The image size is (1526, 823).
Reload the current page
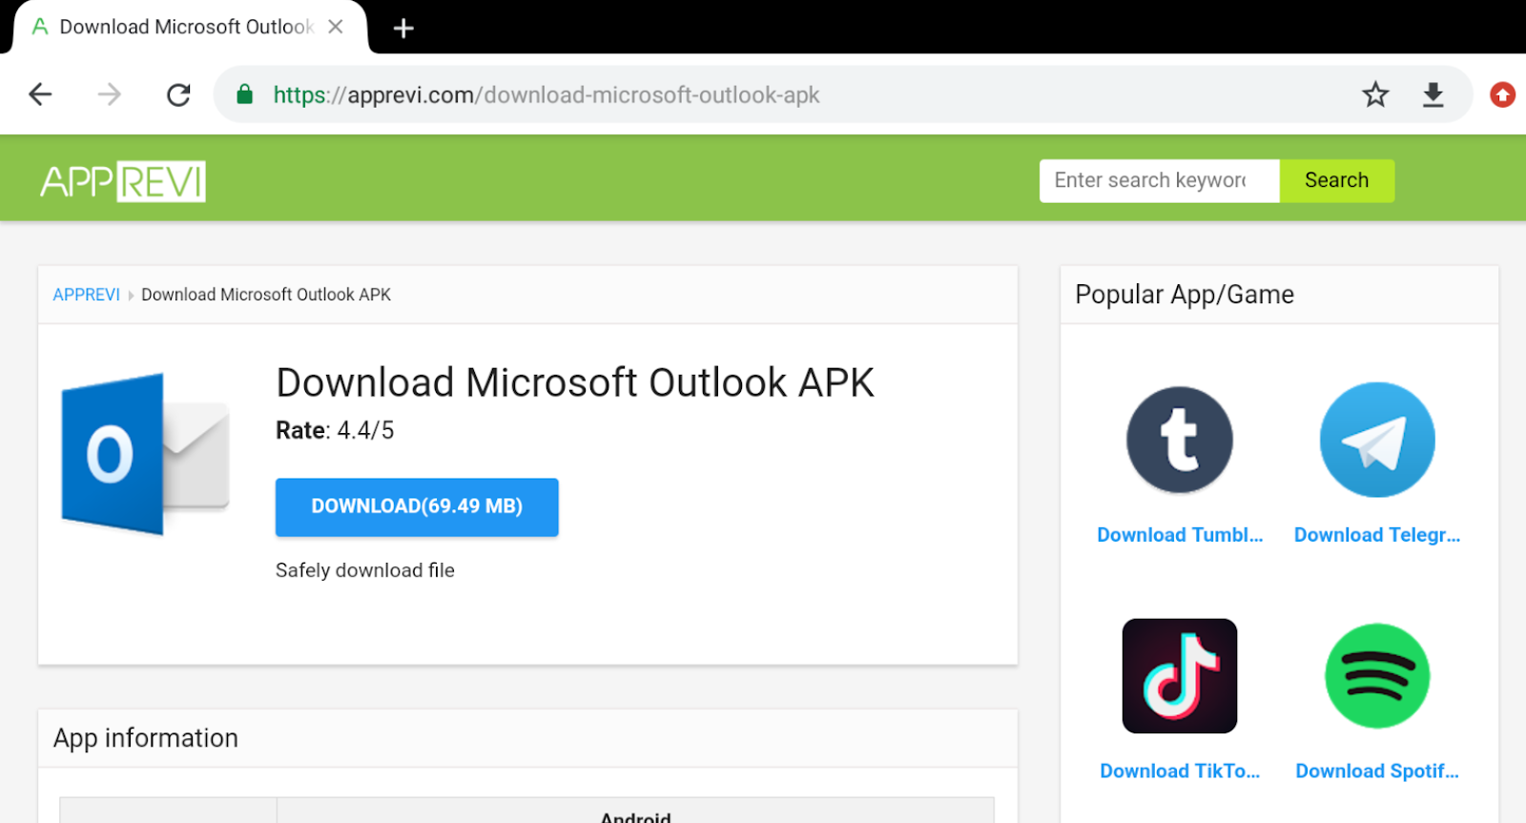(x=178, y=94)
